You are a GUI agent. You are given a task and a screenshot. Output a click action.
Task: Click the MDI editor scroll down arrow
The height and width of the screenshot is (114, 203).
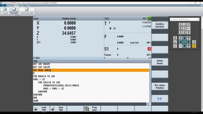click(x=150, y=101)
